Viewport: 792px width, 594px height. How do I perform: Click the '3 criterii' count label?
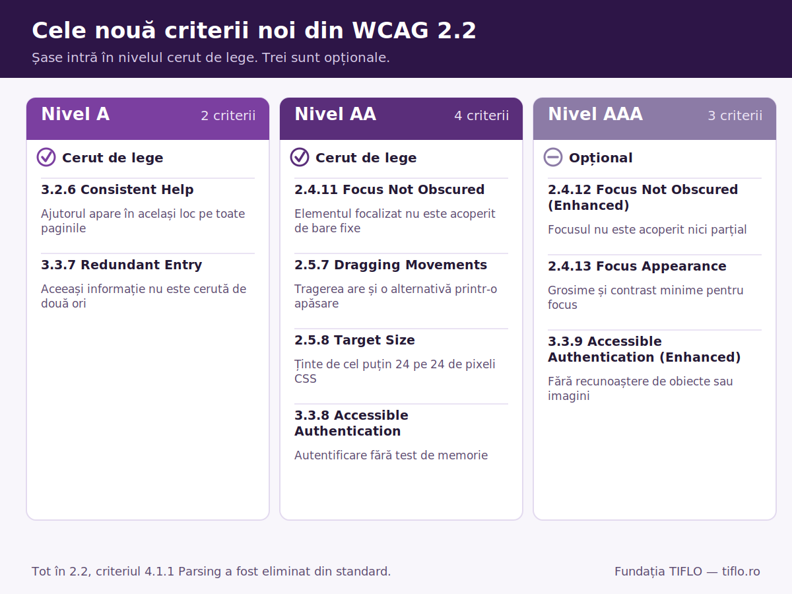[735, 115]
